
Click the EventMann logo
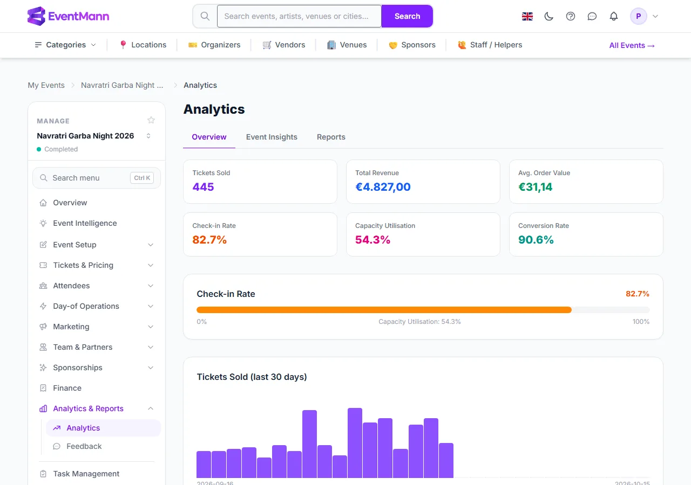click(68, 16)
